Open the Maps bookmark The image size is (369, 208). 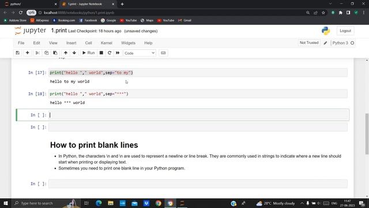pos(147,21)
